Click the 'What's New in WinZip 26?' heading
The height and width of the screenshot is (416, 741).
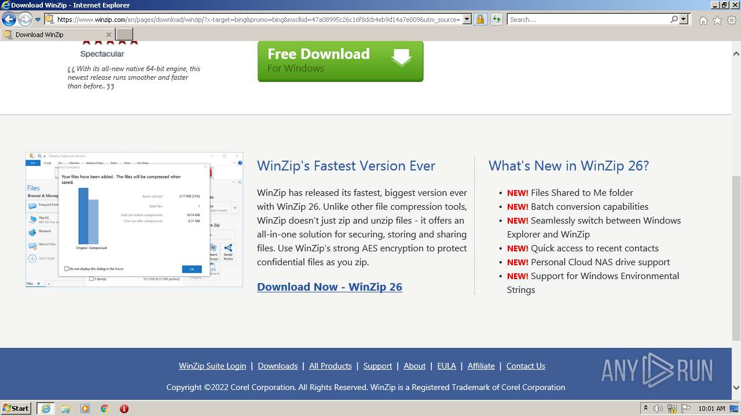(x=568, y=166)
